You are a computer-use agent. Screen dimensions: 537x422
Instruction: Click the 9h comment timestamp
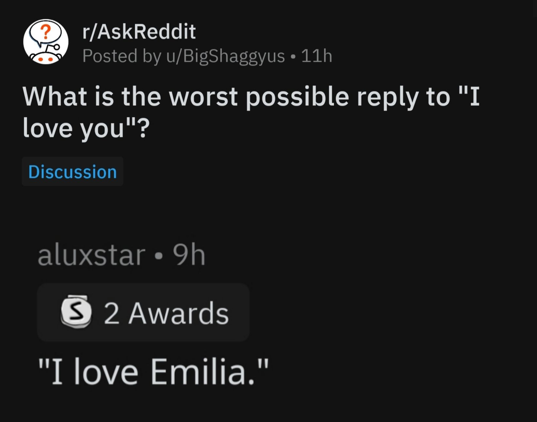pyautogui.click(x=189, y=254)
